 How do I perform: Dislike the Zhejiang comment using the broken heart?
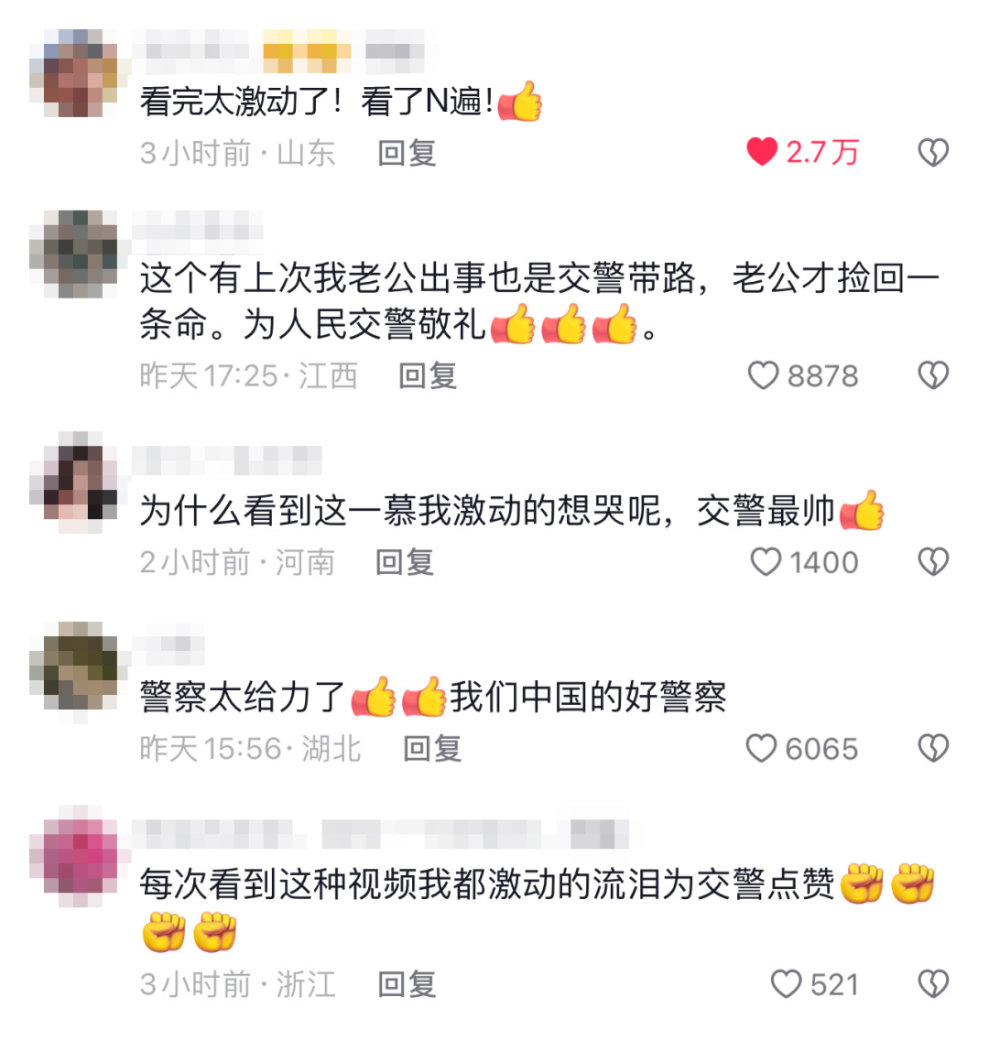(933, 983)
